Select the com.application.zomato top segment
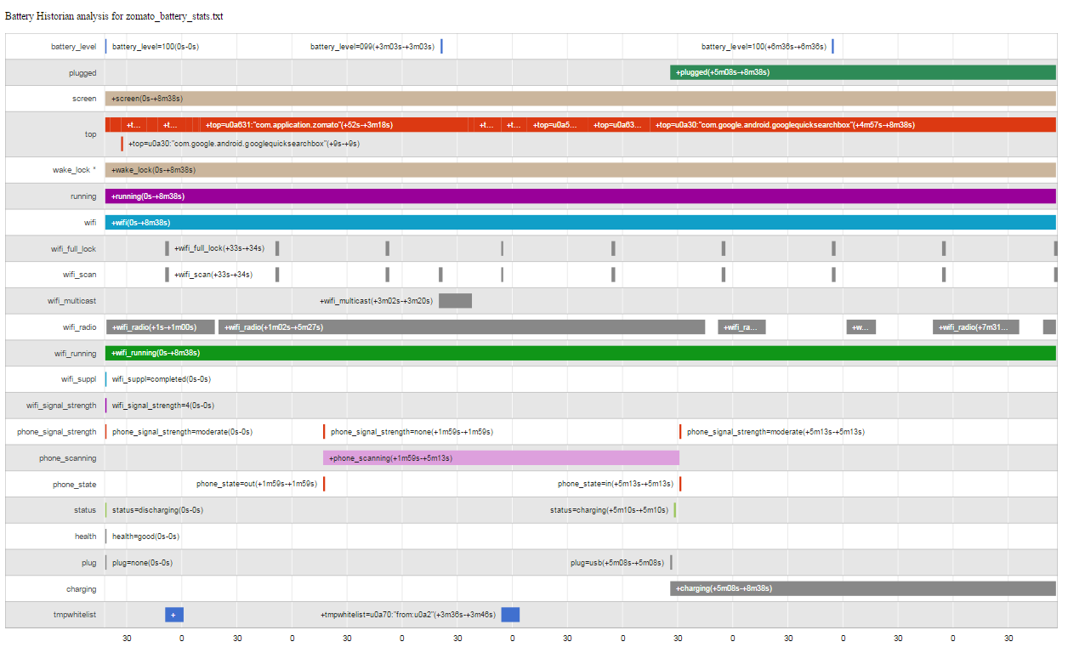Image resolution: width=1085 pixels, height=653 pixels. 334,125
